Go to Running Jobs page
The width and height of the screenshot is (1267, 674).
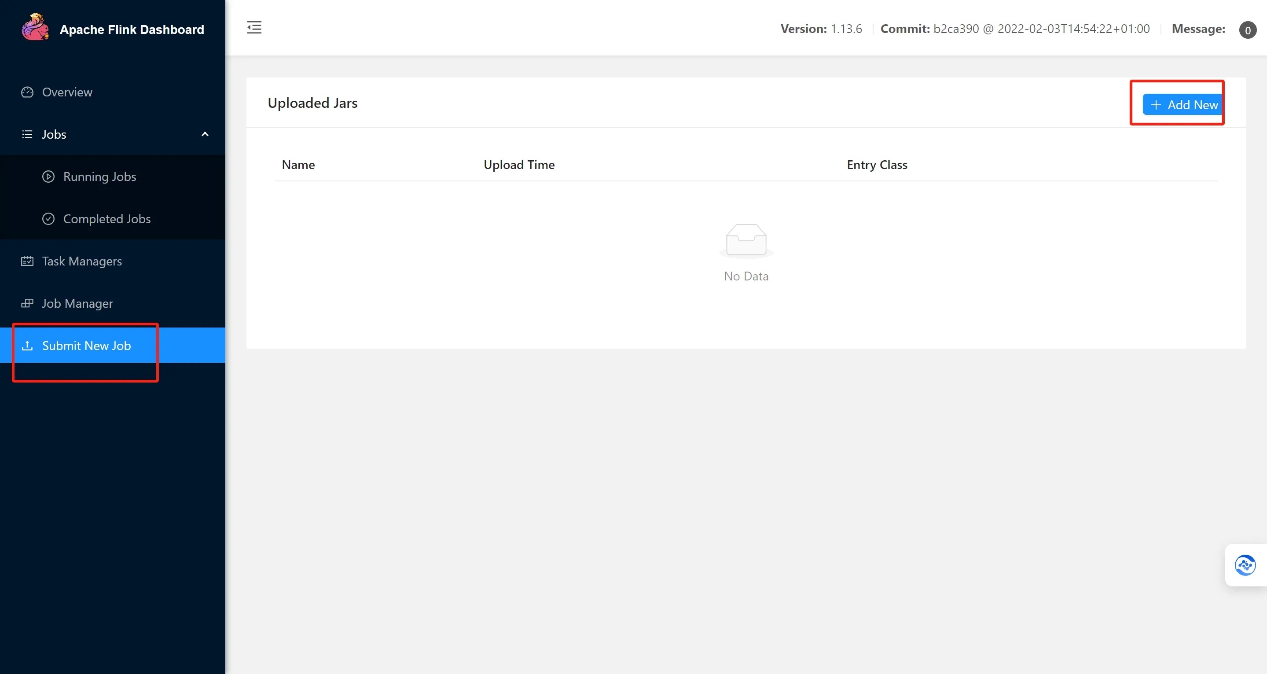100,177
